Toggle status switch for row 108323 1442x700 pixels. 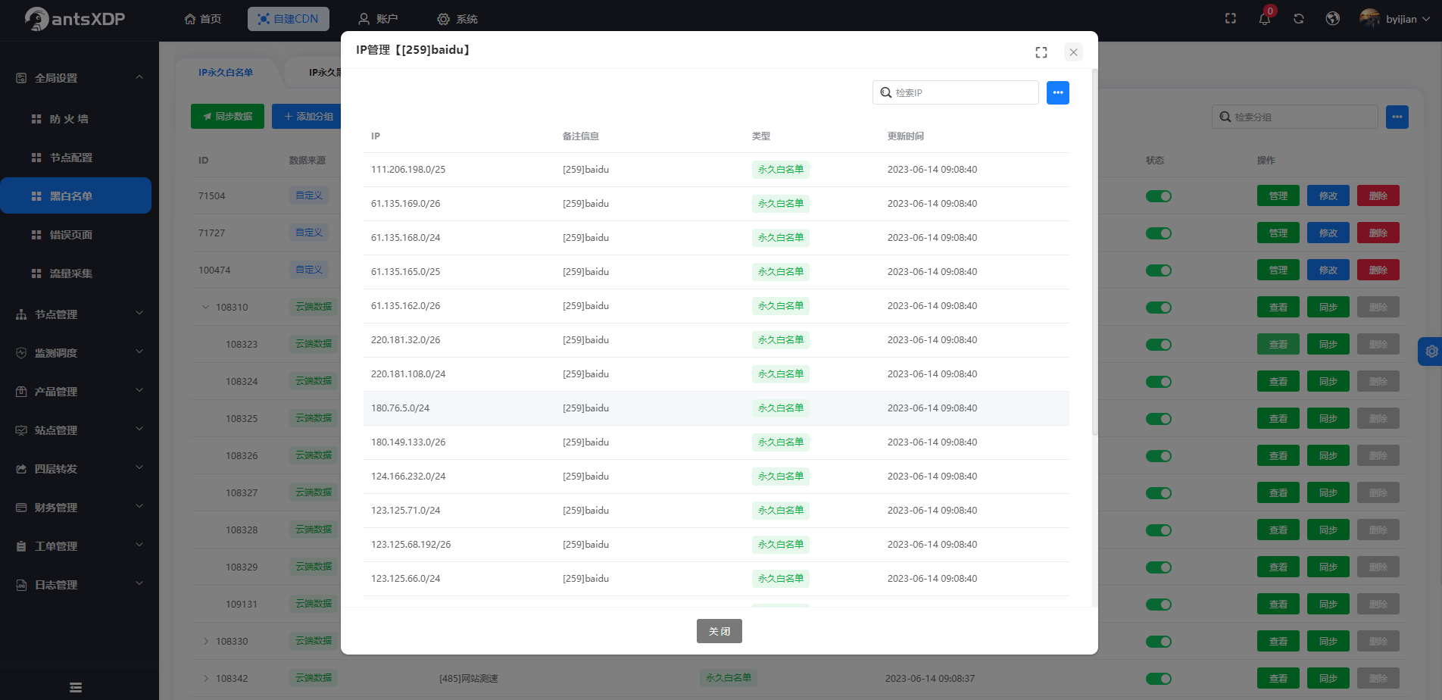(1158, 345)
